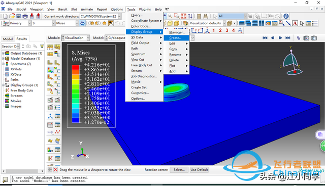The height and width of the screenshot is (186, 325).
Task: Click the red legend color swatch
Action: (x=76, y=67)
